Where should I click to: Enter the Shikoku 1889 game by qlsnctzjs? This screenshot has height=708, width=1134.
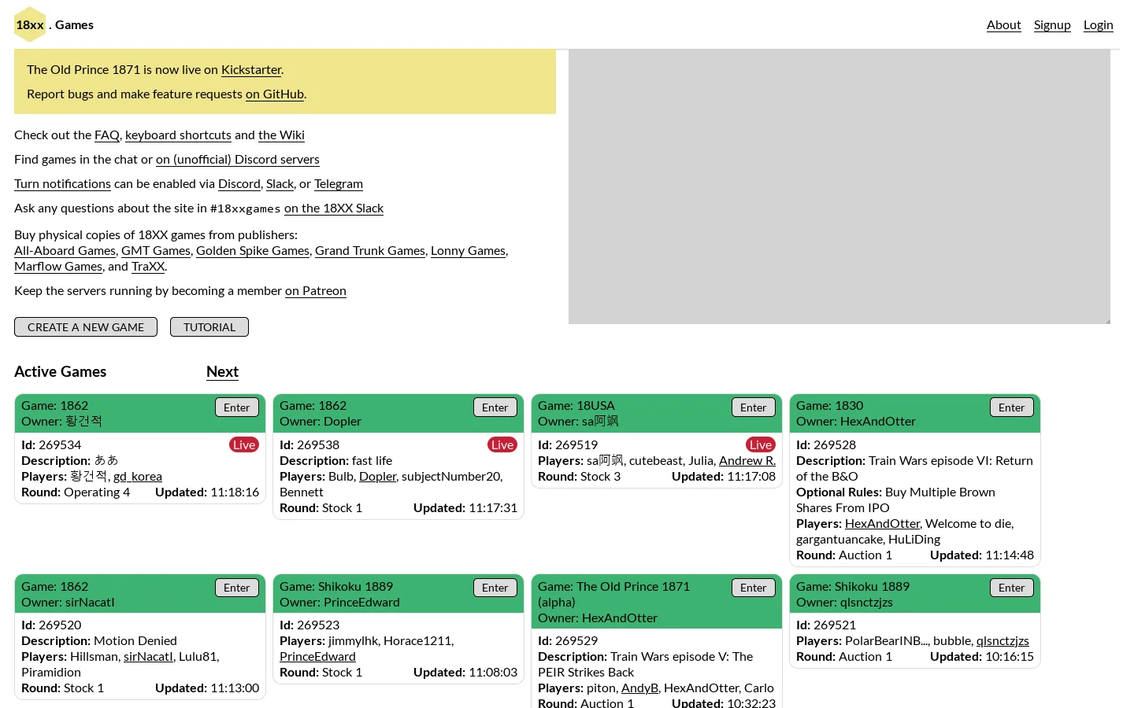[x=1012, y=588]
